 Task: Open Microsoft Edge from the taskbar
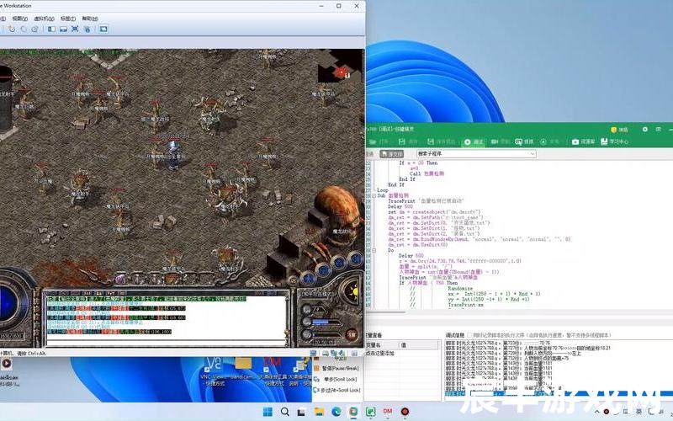click(336, 412)
